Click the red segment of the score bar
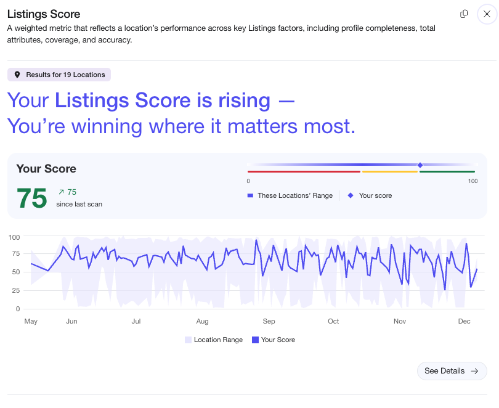Image resolution: width=499 pixels, height=408 pixels. [304, 171]
